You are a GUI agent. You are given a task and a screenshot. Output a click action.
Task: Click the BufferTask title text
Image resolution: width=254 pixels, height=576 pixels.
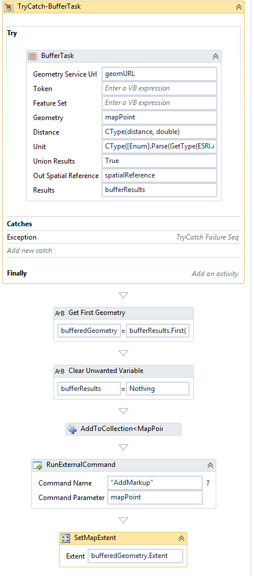(57, 56)
